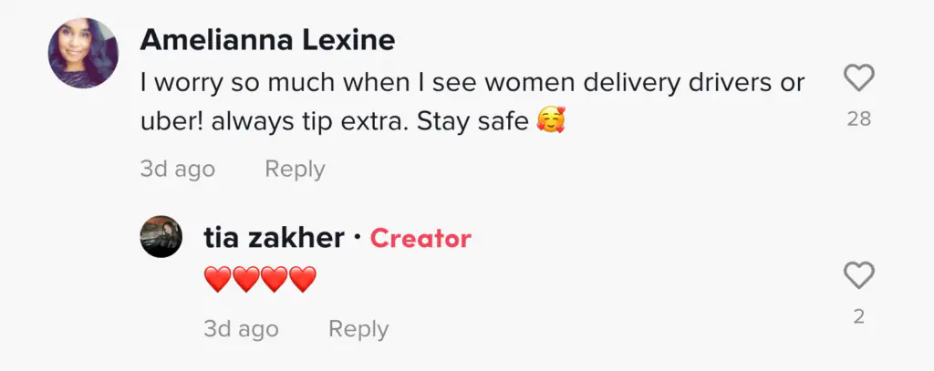Click the first red heart emoji in the reply
934x371 pixels.
tap(218, 280)
